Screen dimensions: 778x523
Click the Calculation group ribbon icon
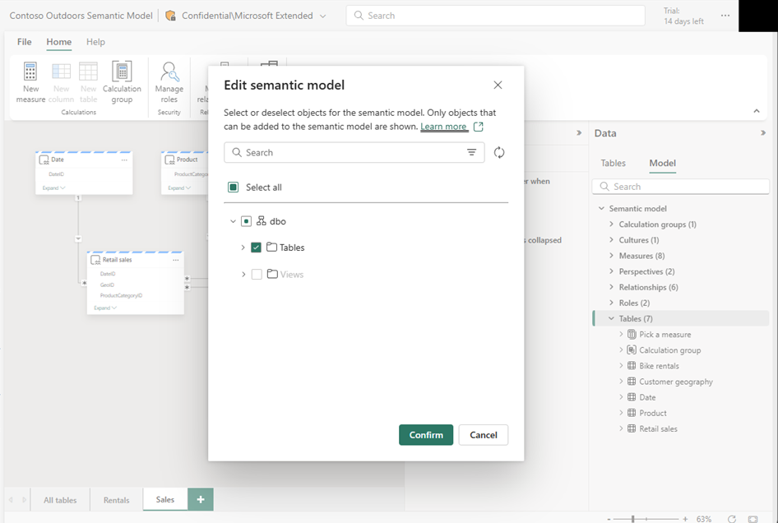tap(122, 72)
